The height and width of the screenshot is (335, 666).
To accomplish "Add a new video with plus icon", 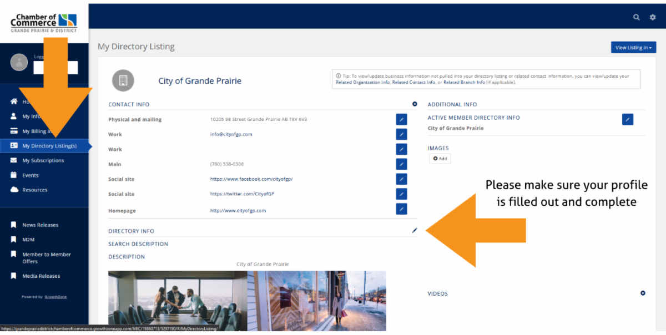I will tap(643, 293).
